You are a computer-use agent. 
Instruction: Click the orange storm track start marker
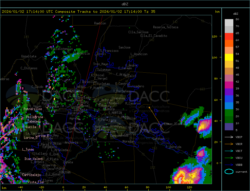point(149,108)
